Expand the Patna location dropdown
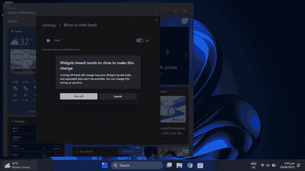This screenshot has height=171, width=305. click(x=24, y=31)
